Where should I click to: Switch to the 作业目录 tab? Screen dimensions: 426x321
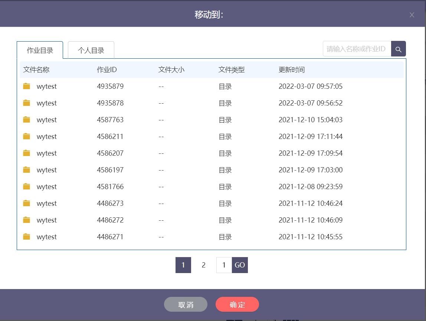coord(40,51)
